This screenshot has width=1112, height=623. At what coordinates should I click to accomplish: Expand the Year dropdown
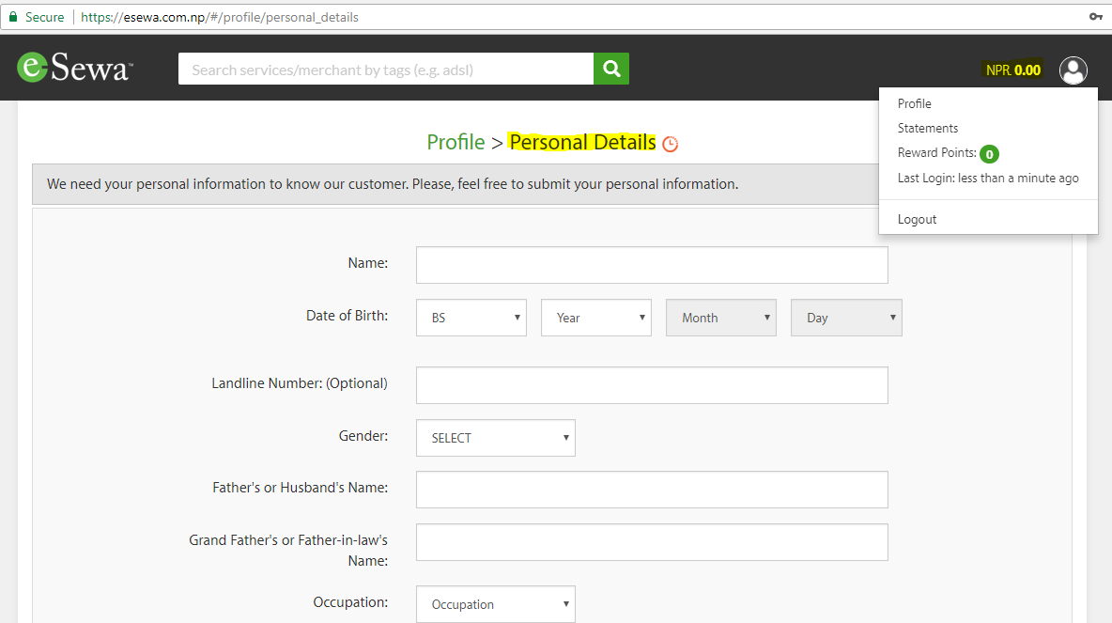click(595, 317)
